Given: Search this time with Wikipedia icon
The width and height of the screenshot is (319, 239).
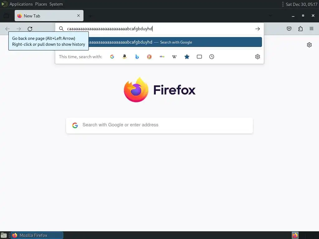Looking at the screenshot, I should (174, 57).
